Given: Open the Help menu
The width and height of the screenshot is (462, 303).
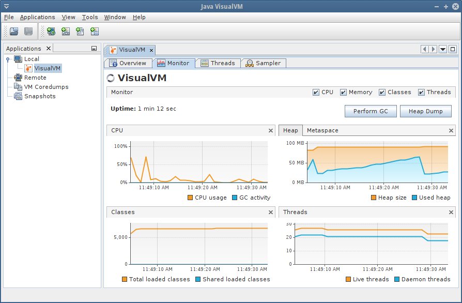Looking at the screenshot, I should pos(139,17).
